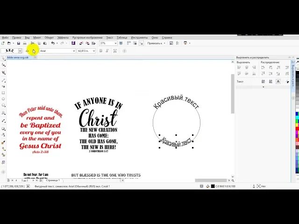Click the vertical scrollbar thumb of canvas
The height and width of the screenshot is (224, 299).
233,94
